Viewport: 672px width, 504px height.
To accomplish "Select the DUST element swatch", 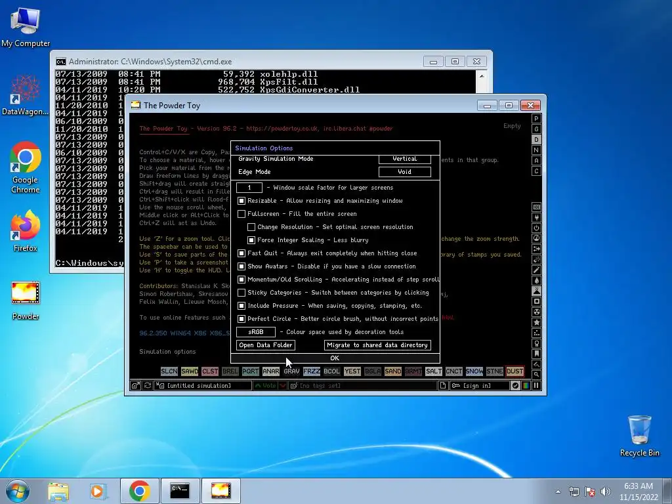I will pyautogui.click(x=514, y=371).
